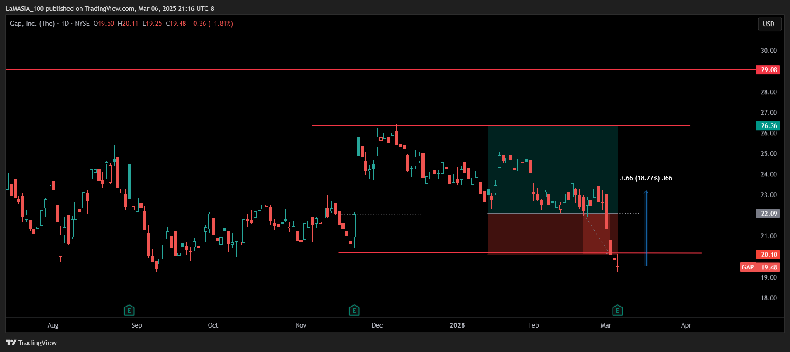Click the 27.00 price axis label
The height and width of the screenshot is (352, 790).
click(x=769, y=113)
